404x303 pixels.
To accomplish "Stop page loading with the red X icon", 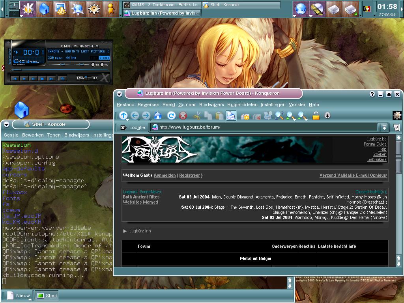I will tap(183, 116).
